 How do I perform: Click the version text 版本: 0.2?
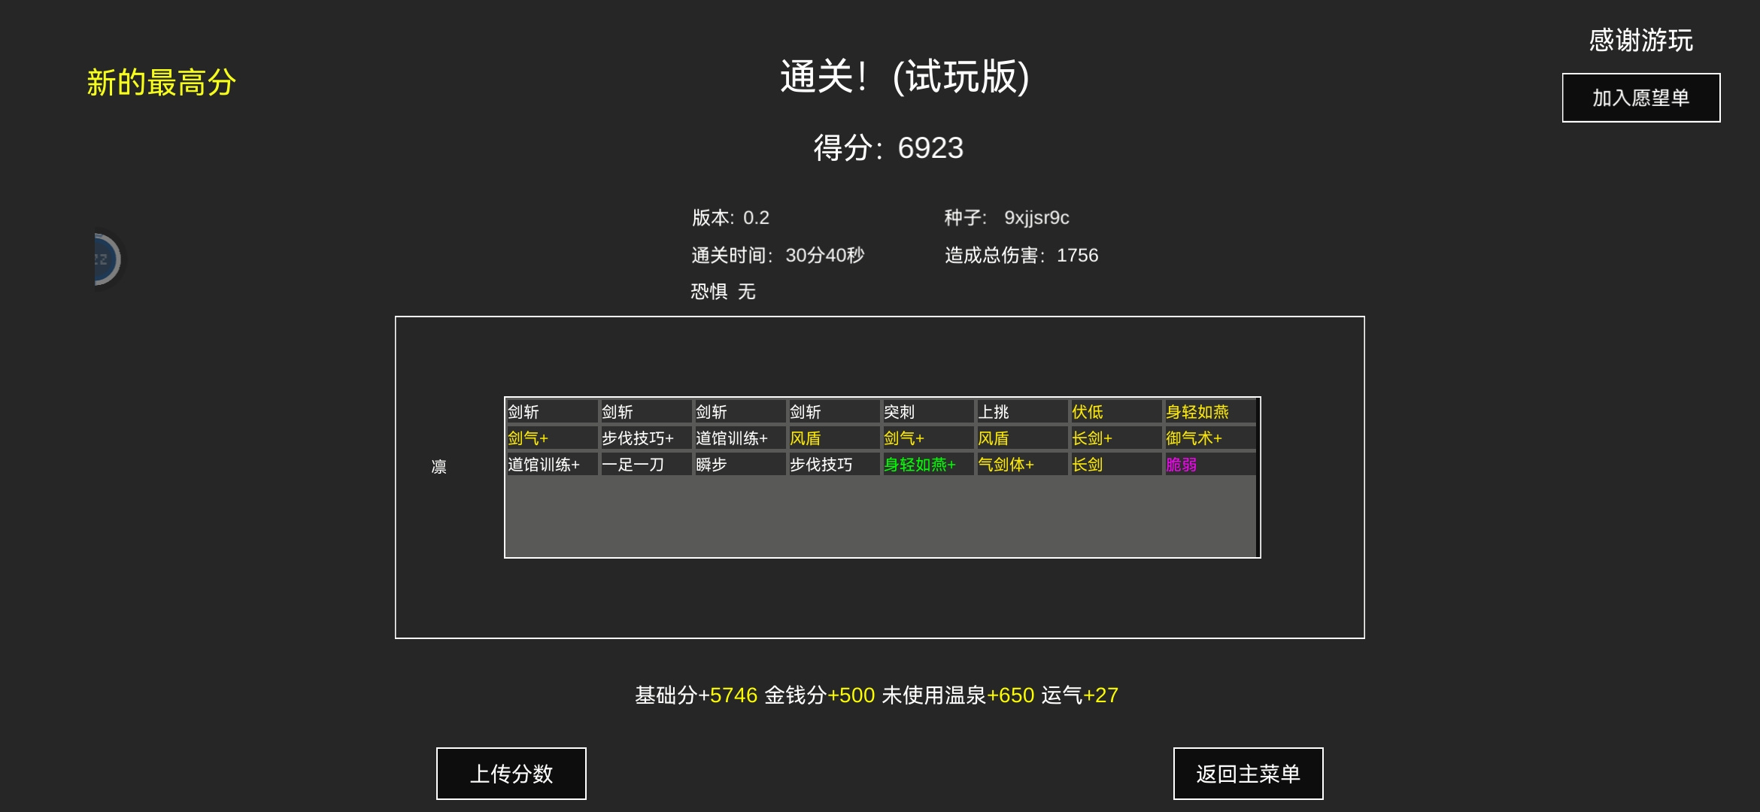pyautogui.click(x=730, y=218)
